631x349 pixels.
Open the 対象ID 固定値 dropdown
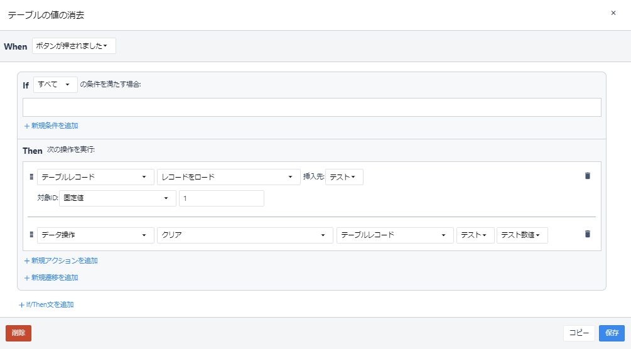[117, 198]
